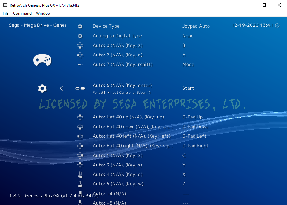Click the clock icon next to the date
Image resolution: width=287 pixels, height=205 pixels.
[x=277, y=25]
